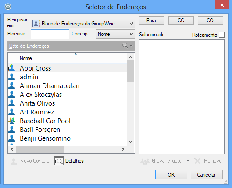Image resolution: width=232 pixels, height=188 pixels.
Task: Open Detalhes for the selected contact
Action: click(69, 161)
